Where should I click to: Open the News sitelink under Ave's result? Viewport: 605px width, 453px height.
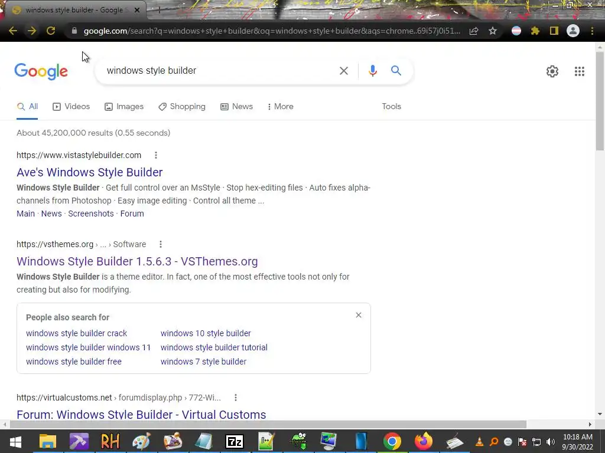coord(51,214)
